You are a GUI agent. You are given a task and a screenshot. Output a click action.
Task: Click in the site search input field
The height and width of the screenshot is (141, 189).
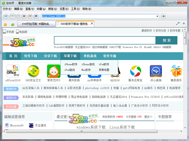(x=105, y=40)
